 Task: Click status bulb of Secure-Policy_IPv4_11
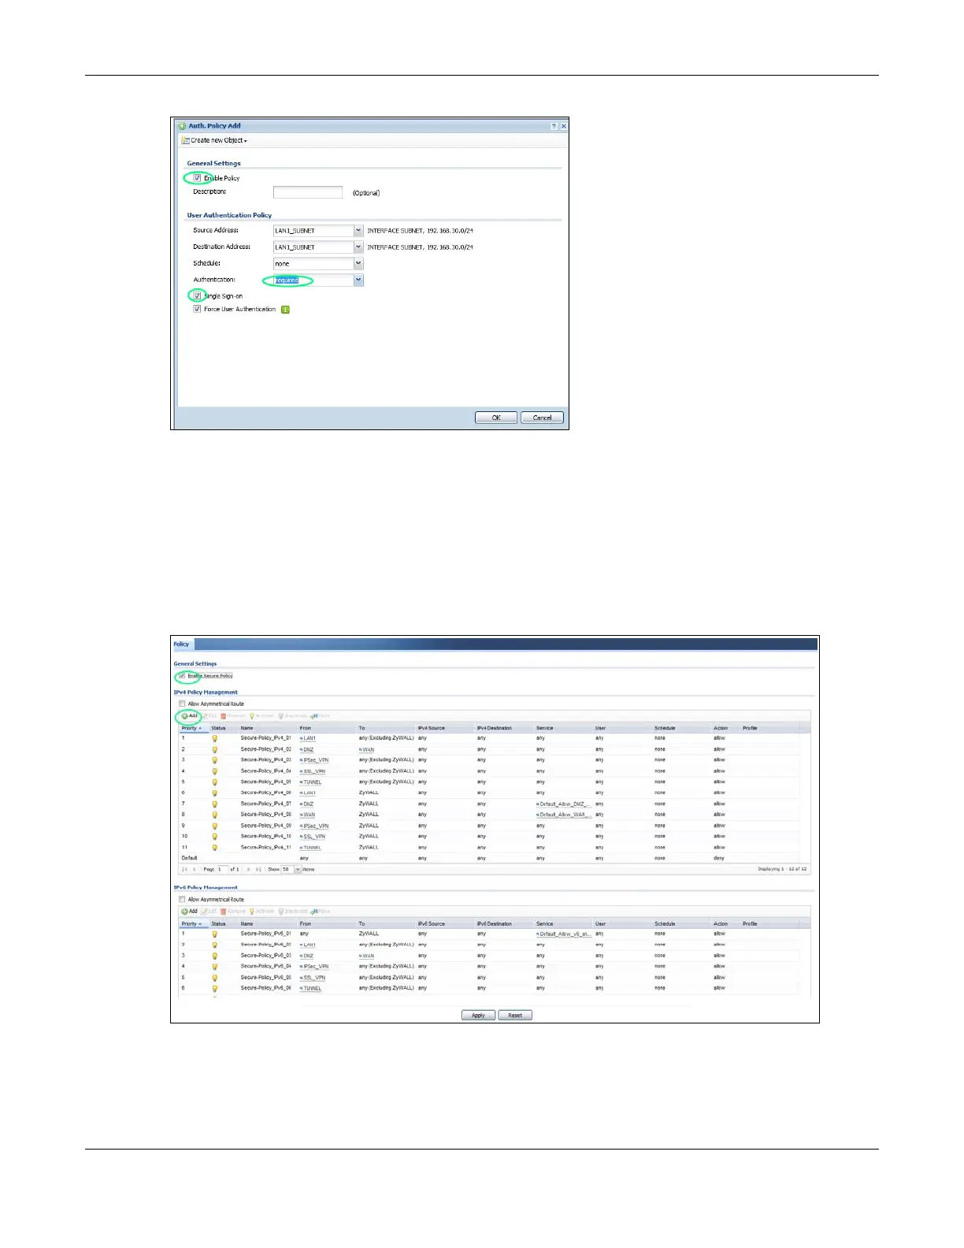214,848
